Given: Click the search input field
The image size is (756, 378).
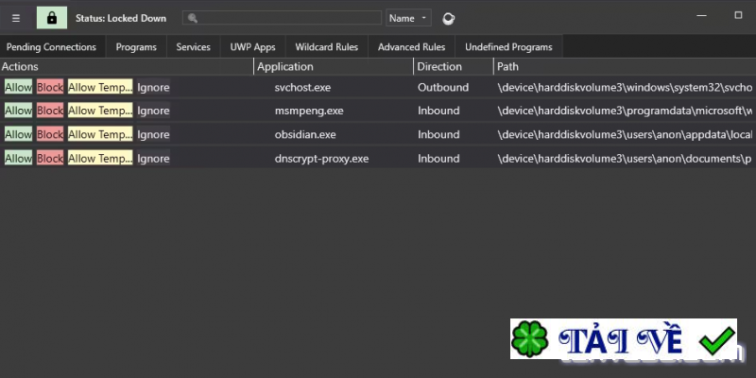Looking at the screenshot, I should click(x=282, y=18).
